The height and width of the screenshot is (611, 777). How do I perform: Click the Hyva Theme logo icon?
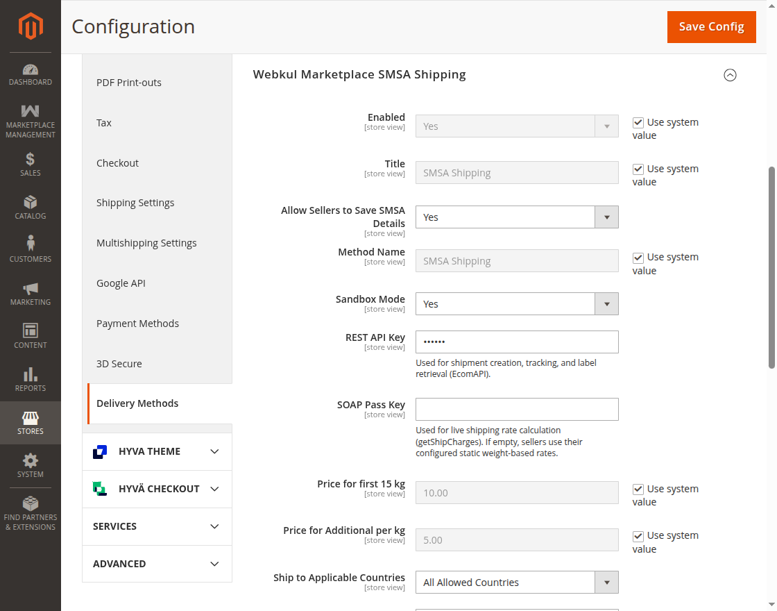click(x=100, y=452)
